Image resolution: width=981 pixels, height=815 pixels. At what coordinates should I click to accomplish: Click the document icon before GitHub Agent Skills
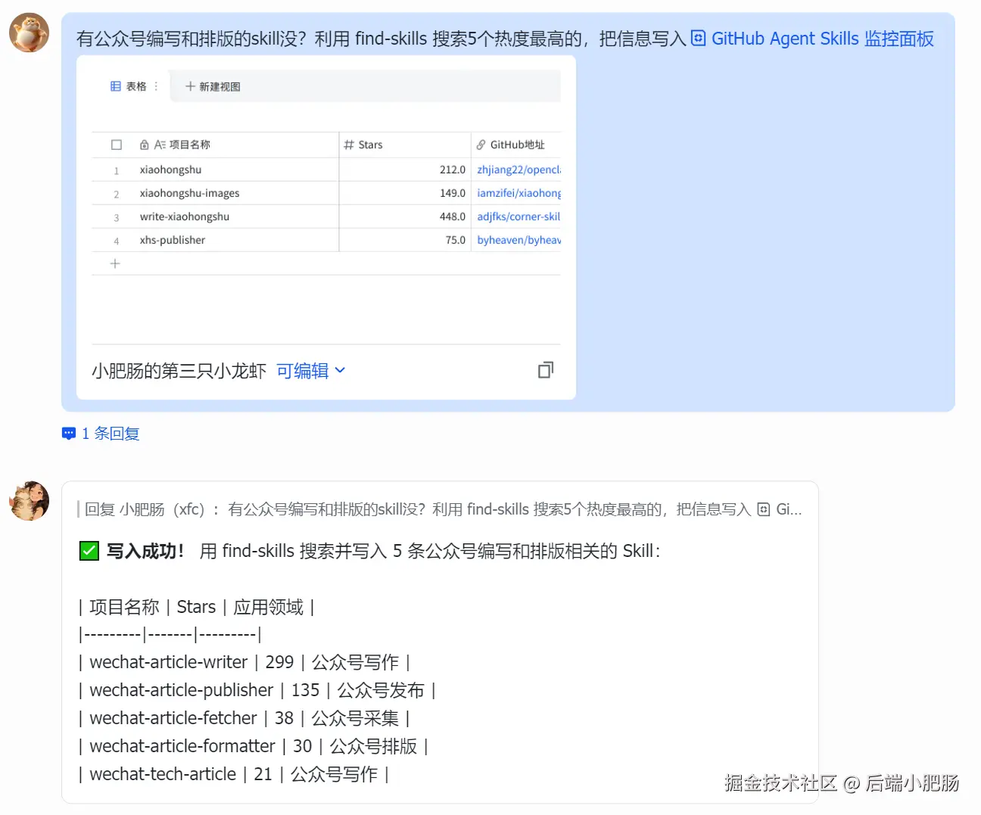pyautogui.click(x=699, y=38)
